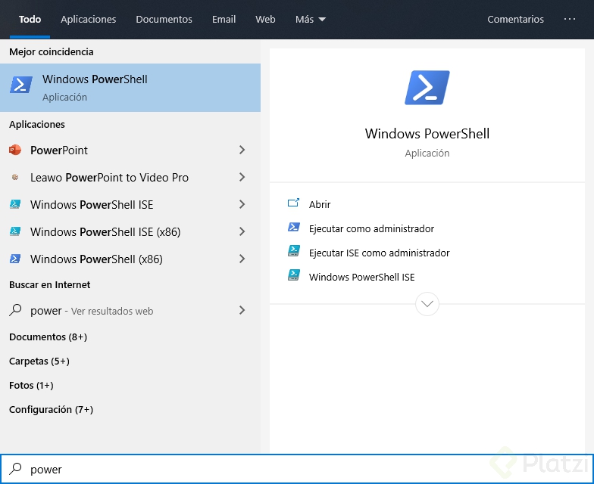Image resolution: width=594 pixels, height=484 pixels.
Task: Click the Ejecutar ISE como administrador icon
Action: tap(294, 251)
